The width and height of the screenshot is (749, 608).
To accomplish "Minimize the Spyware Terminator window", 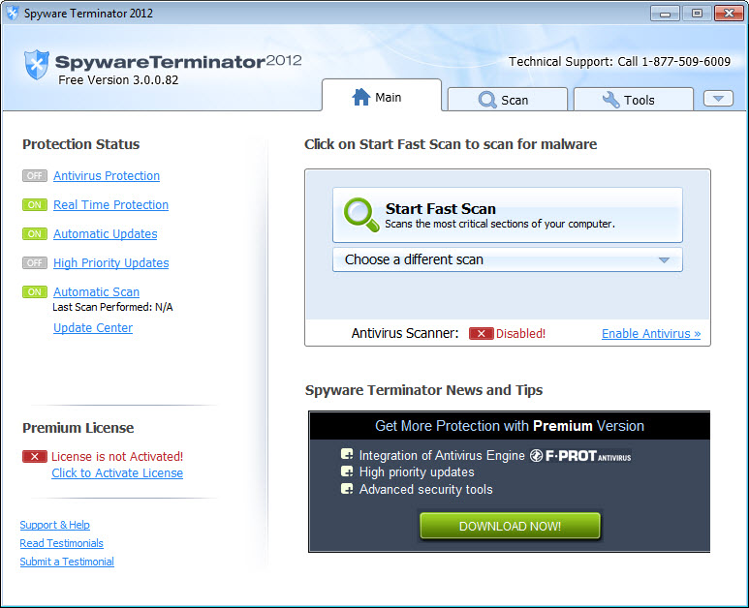I will (x=665, y=14).
